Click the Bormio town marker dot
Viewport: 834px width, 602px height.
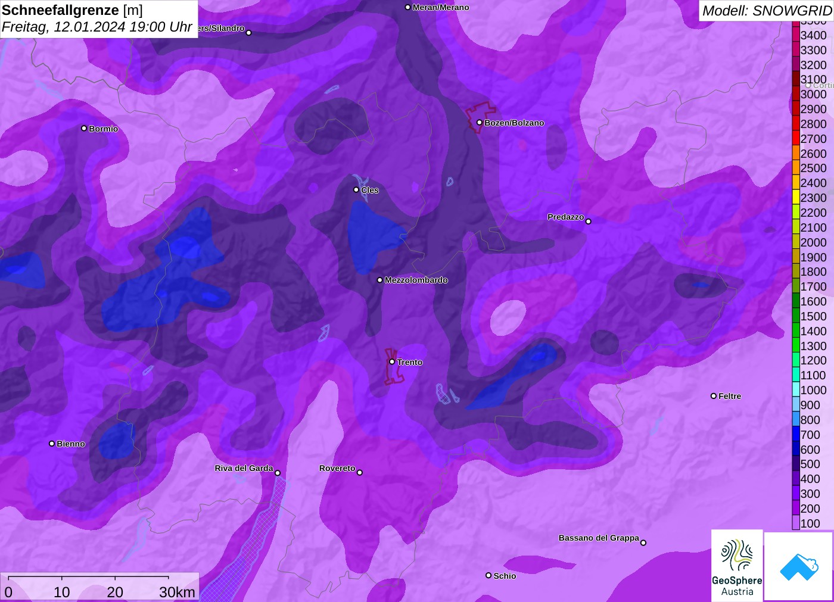tap(84, 128)
